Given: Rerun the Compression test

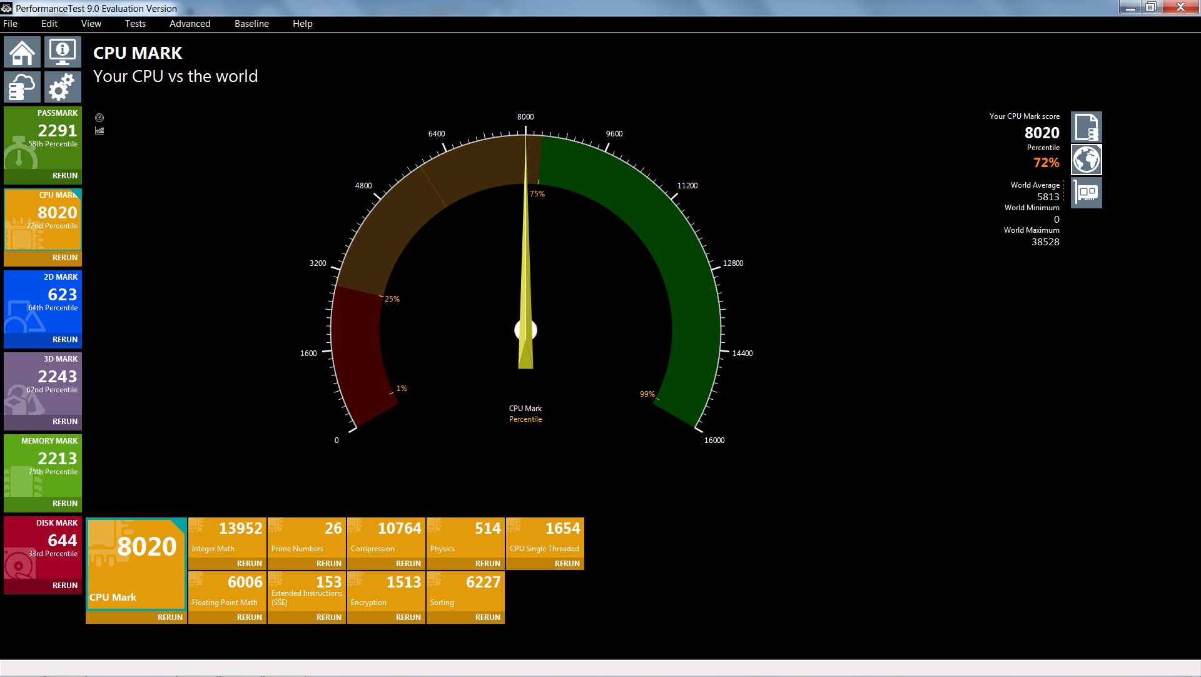Looking at the screenshot, I should pos(408,564).
